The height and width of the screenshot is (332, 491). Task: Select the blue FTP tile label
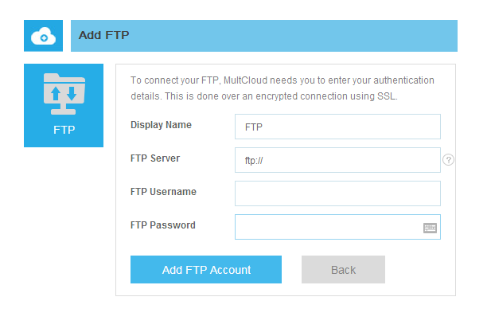click(x=64, y=130)
